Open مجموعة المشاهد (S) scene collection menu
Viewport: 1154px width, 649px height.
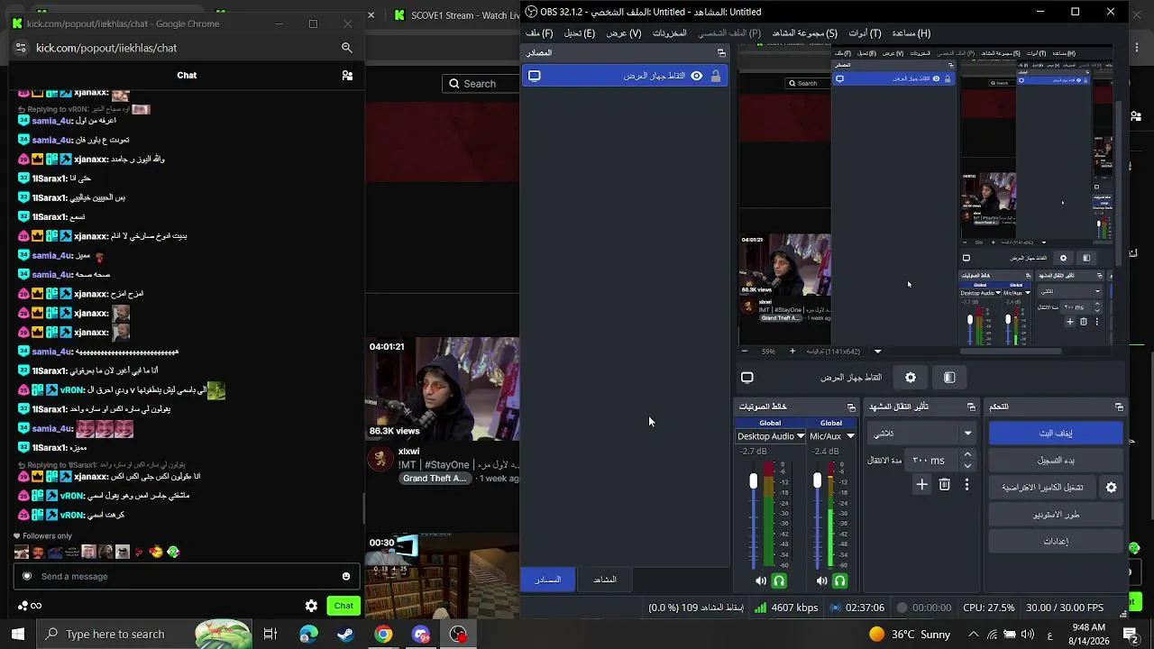coord(804,33)
